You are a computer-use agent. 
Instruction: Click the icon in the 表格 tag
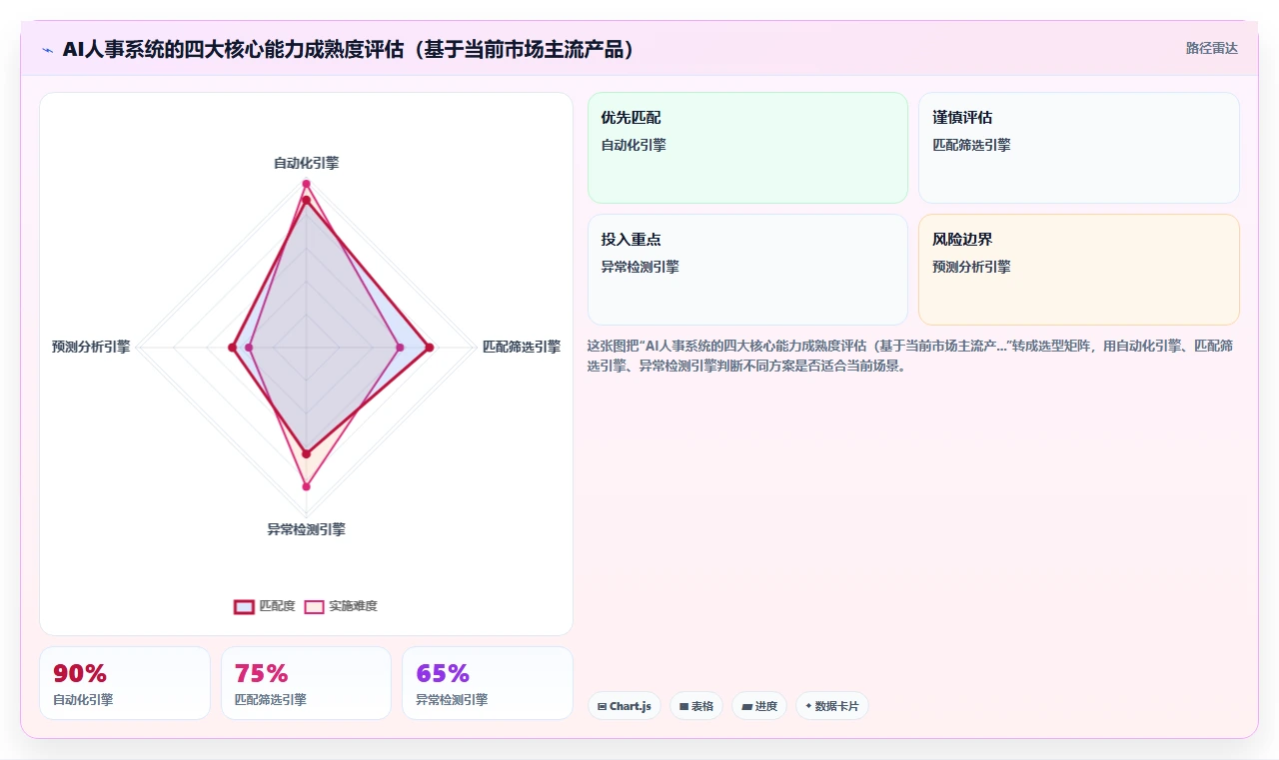click(x=683, y=706)
